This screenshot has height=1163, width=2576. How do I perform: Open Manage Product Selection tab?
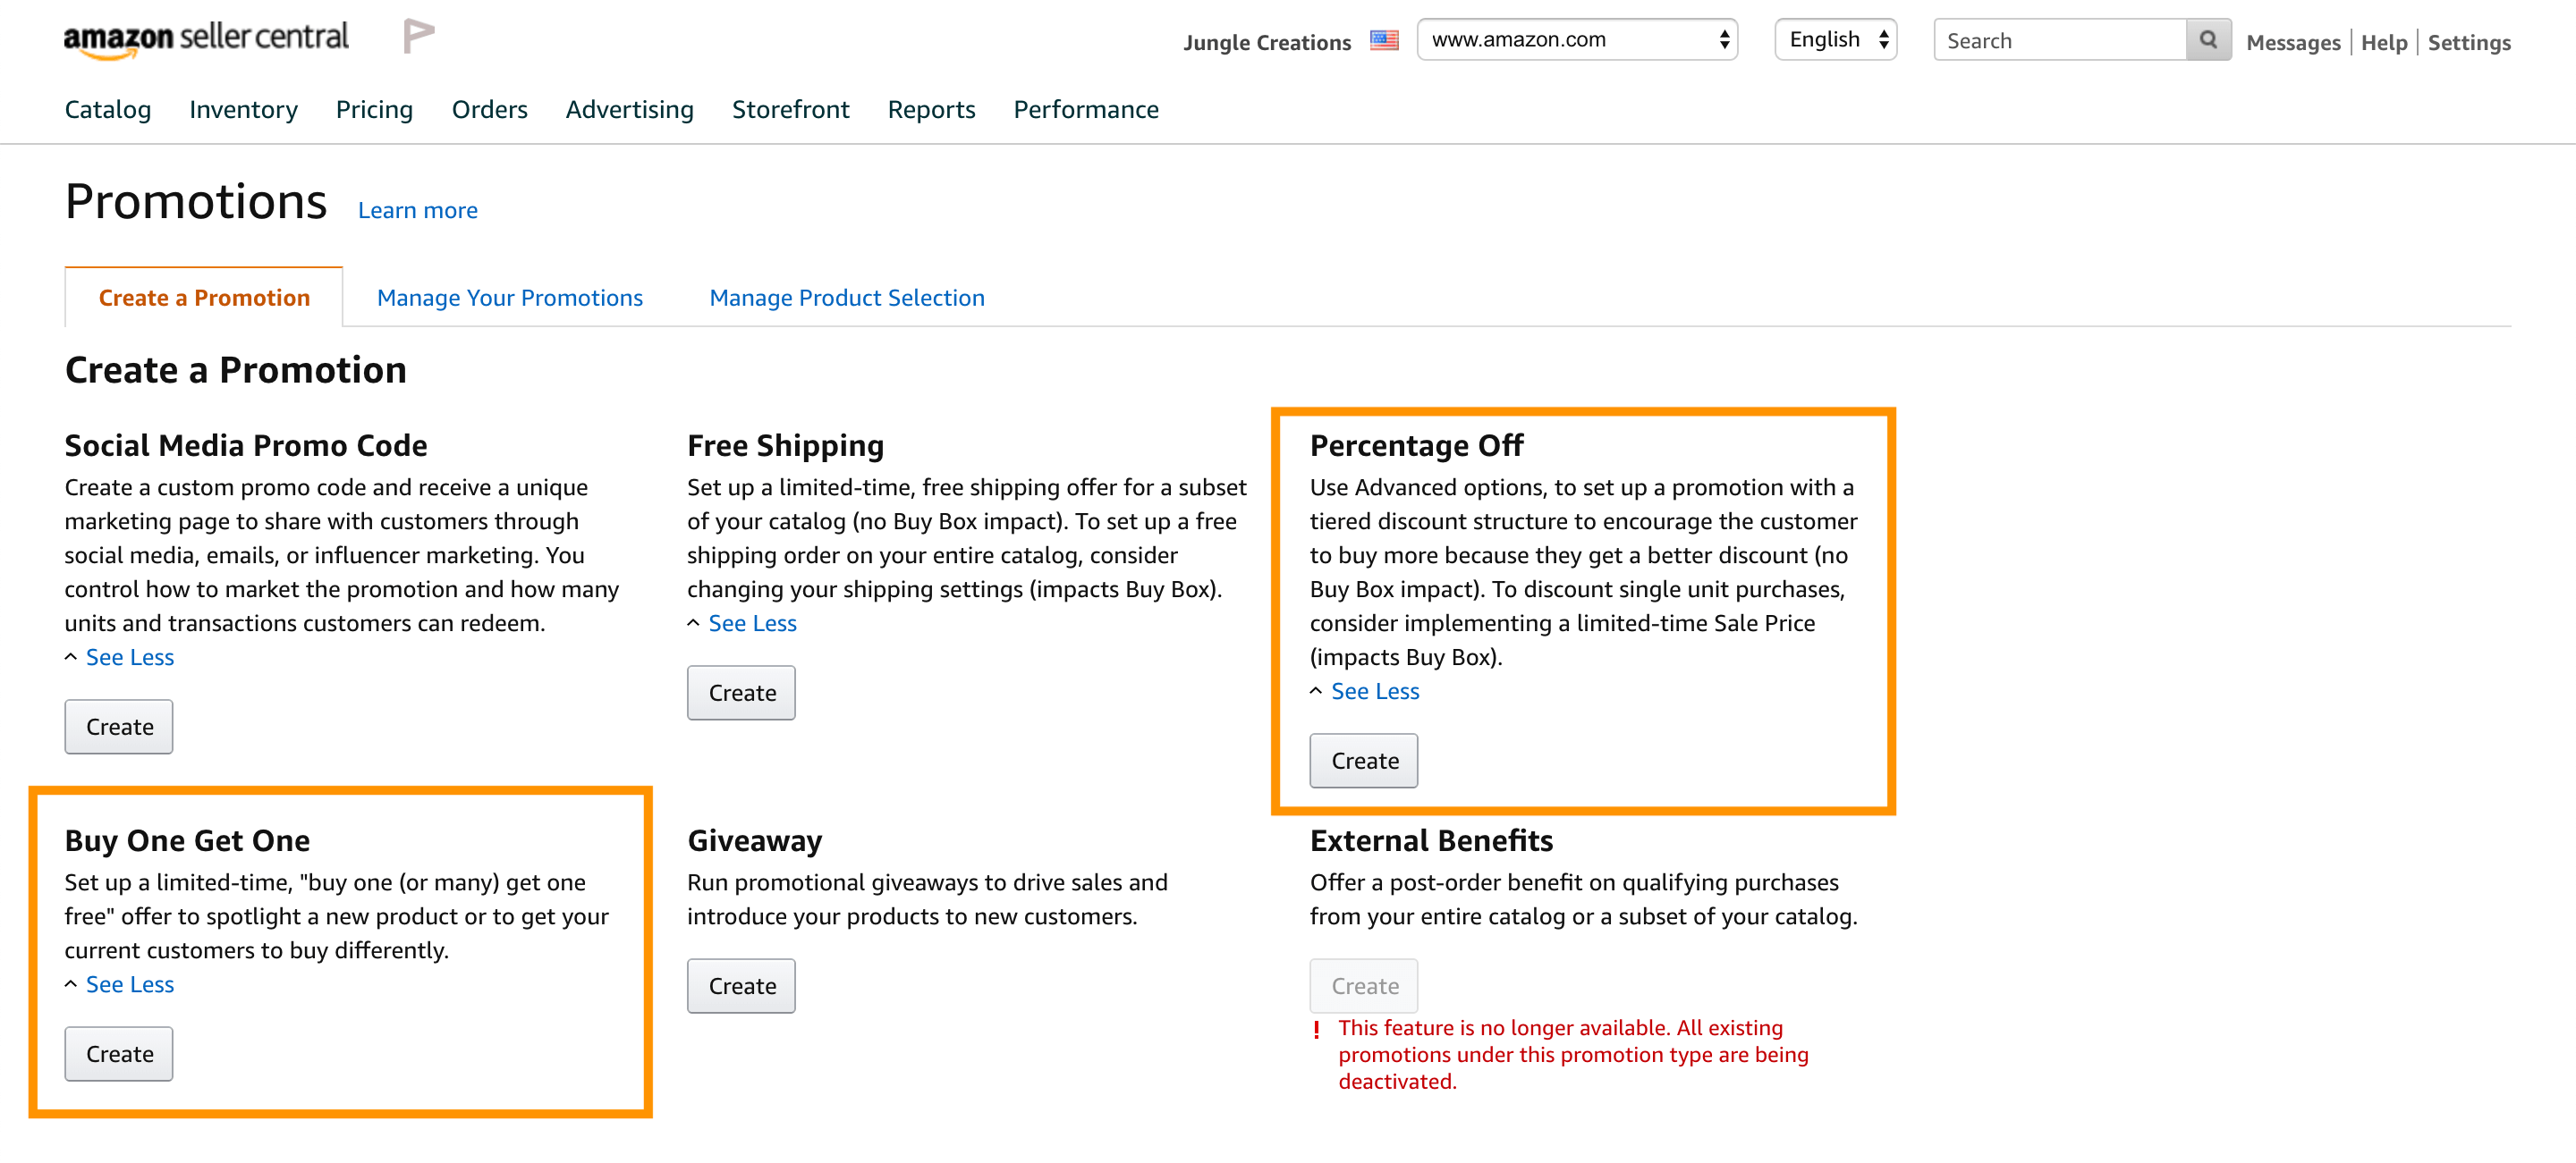click(x=846, y=298)
